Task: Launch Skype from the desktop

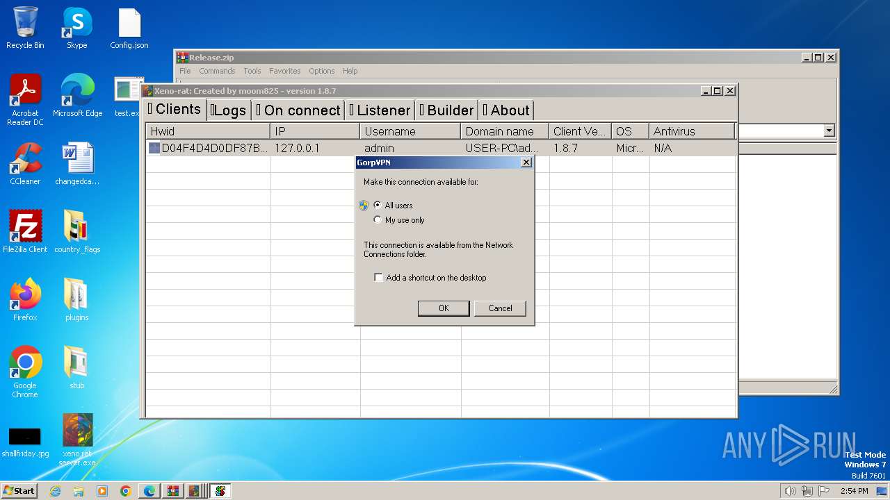Action: pos(77,28)
